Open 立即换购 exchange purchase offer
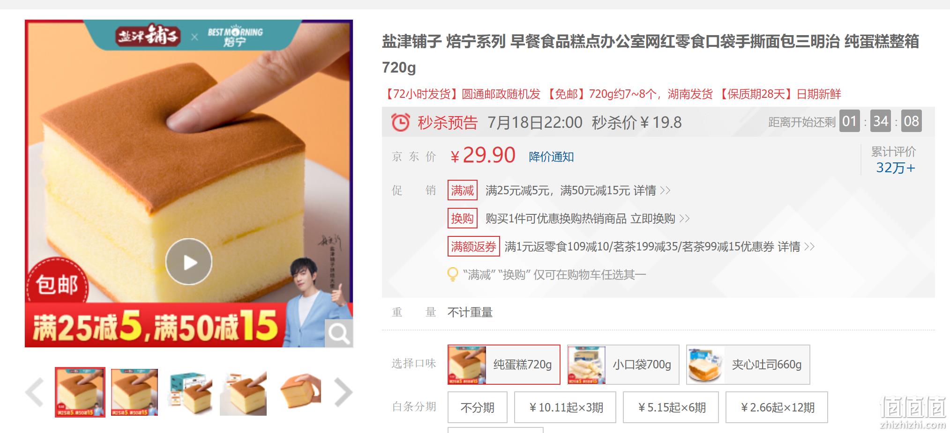Screen dimensions: 950x433 click(660, 219)
